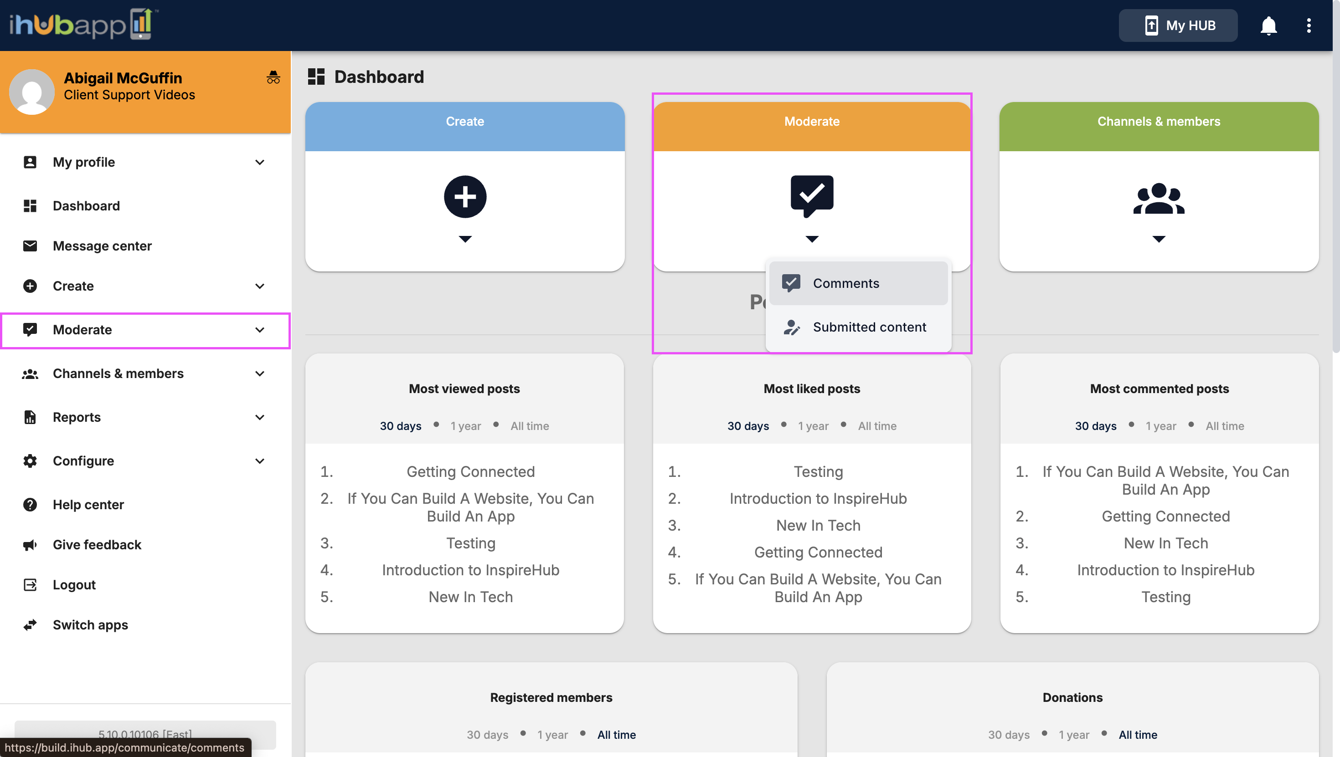Click the Create plus icon in the sidebar

pos(30,286)
